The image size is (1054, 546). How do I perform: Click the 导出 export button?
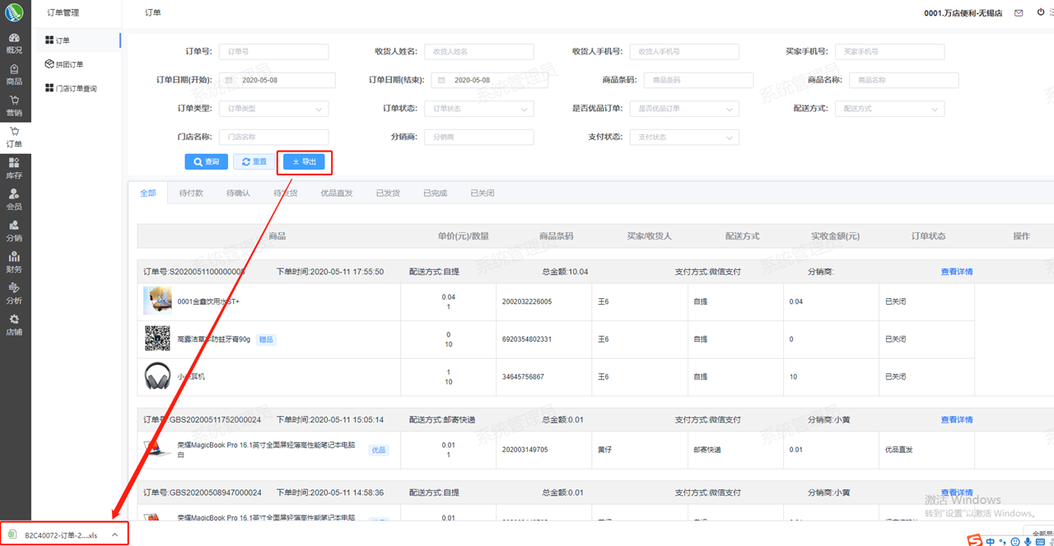304,162
